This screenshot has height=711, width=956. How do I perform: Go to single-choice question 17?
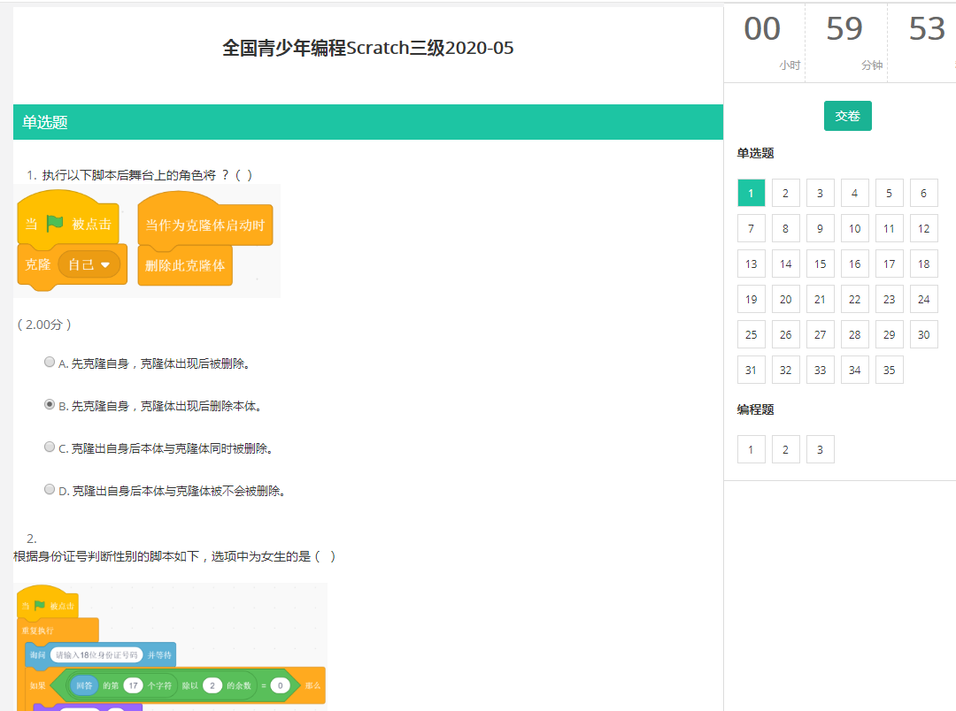pyautogui.click(x=889, y=264)
